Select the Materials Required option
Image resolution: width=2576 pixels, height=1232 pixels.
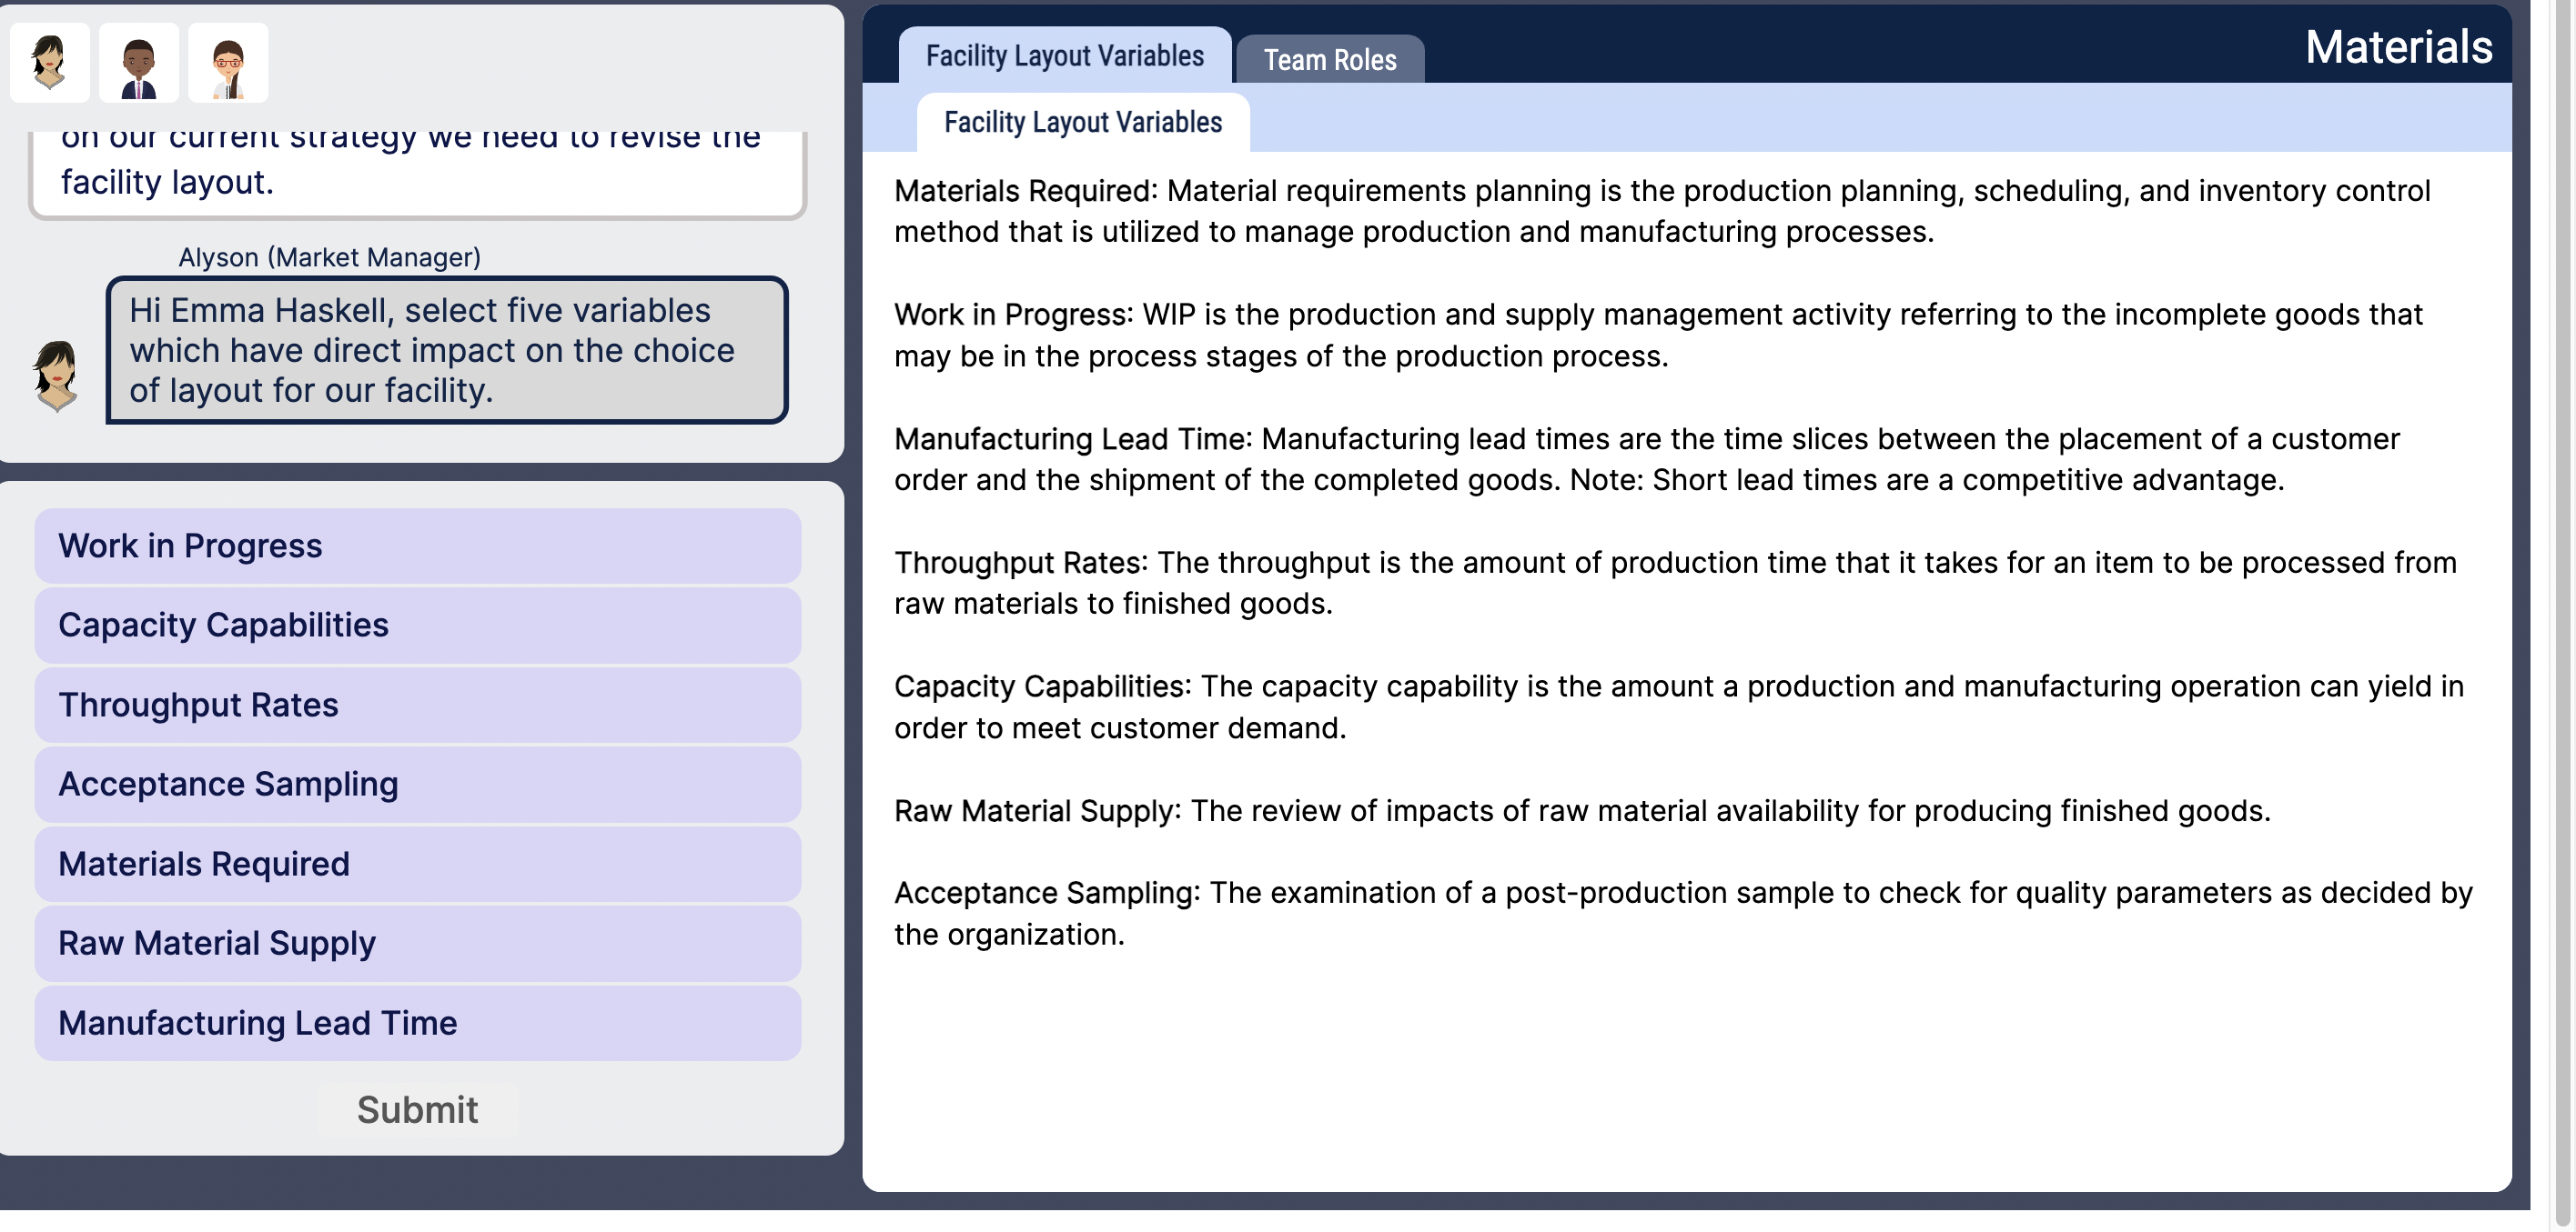[x=416, y=863]
